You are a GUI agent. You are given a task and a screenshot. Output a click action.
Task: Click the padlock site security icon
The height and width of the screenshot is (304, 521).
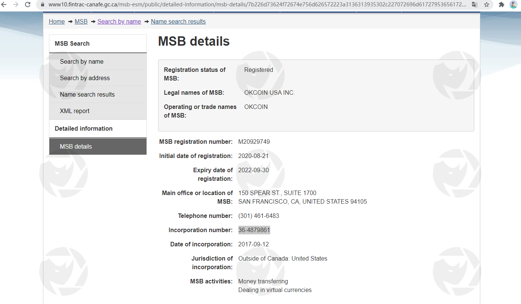[x=42, y=4]
